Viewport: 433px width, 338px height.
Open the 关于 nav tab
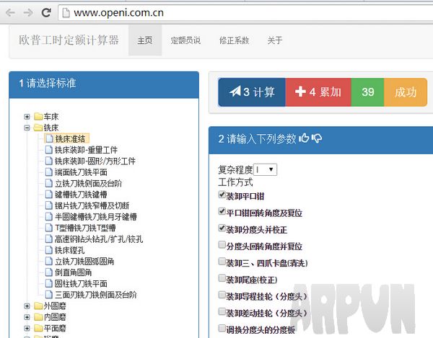(x=275, y=40)
